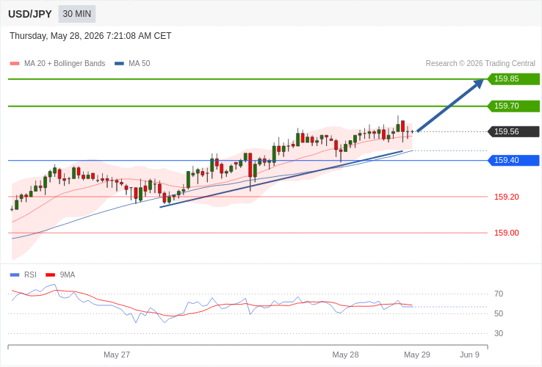Screen dimensions: 542x367
Task: Click the 159.85 green resistance tag
Action: (513, 79)
